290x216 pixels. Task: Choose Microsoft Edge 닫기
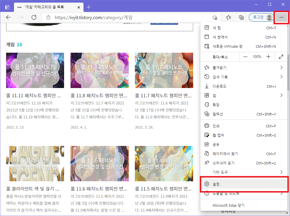click(244, 205)
